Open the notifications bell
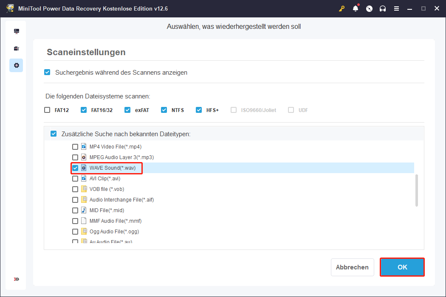The height and width of the screenshot is (297, 446). (x=356, y=8)
